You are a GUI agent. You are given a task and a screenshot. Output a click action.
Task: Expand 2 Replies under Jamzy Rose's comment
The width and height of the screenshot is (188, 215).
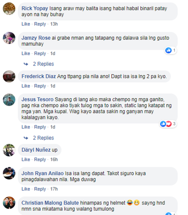(43, 64)
